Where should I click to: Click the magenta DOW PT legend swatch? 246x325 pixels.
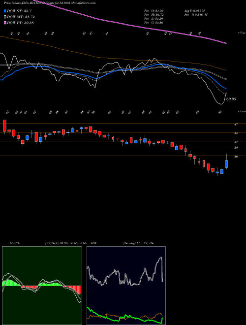[x=5, y=23]
